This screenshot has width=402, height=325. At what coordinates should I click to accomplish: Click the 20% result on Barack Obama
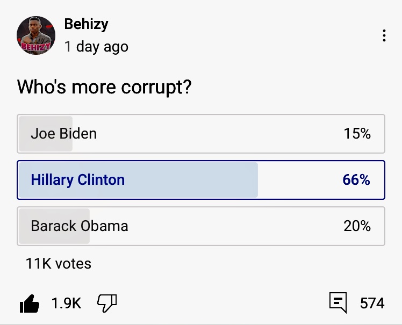click(357, 226)
